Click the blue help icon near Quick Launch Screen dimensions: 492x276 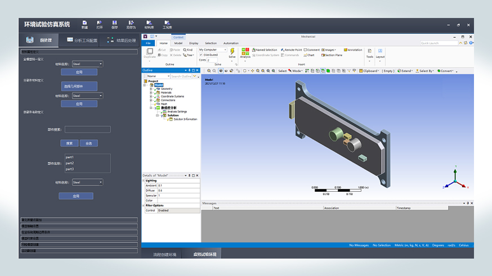(x=471, y=43)
